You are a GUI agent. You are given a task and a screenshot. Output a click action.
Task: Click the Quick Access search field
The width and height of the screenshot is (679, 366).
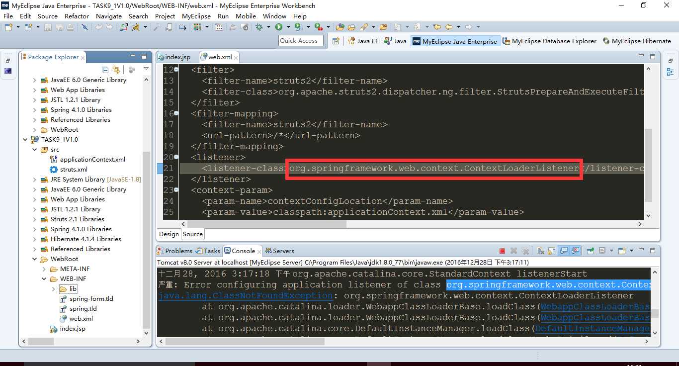pos(301,41)
